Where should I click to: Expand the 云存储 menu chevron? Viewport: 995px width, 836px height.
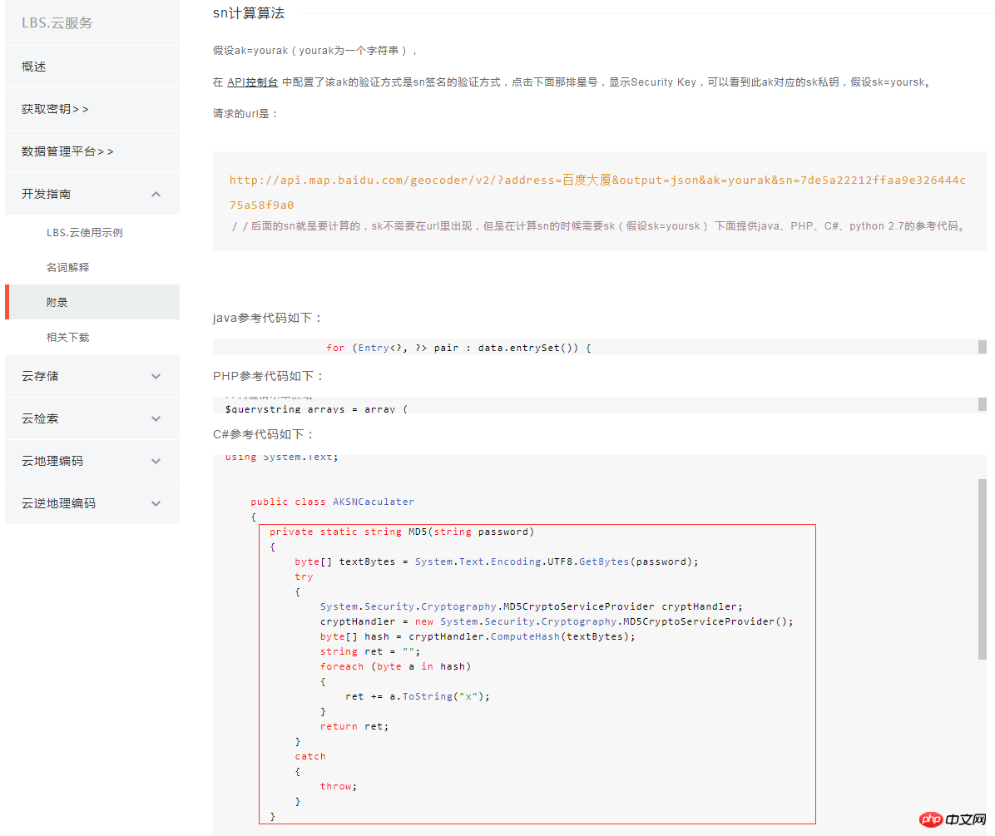pyautogui.click(x=156, y=376)
